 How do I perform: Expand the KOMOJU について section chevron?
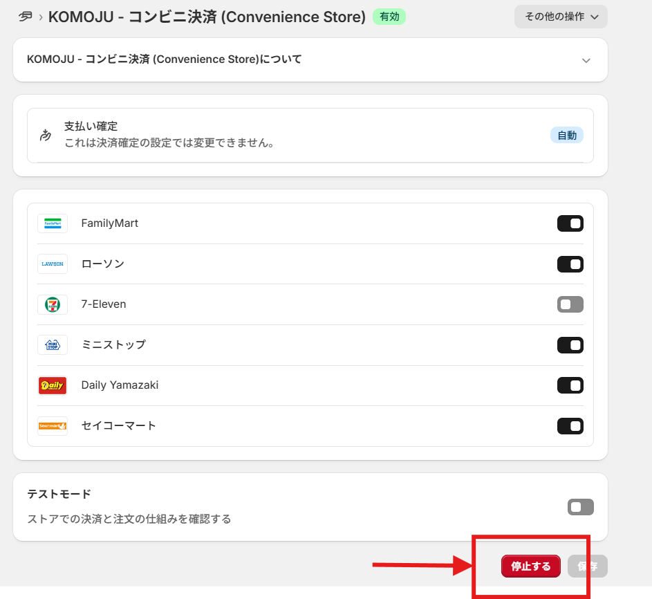click(x=586, y=60)
